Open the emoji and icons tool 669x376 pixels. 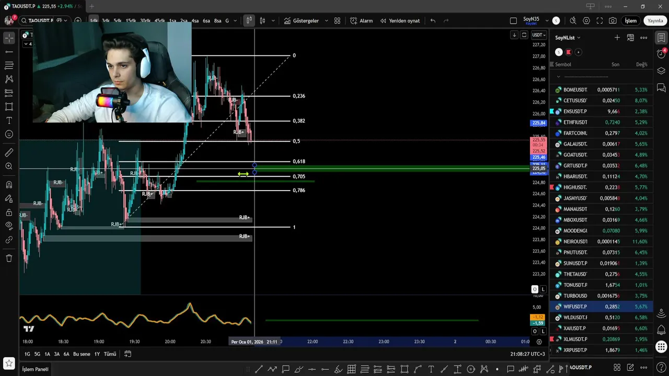point(9,134)
